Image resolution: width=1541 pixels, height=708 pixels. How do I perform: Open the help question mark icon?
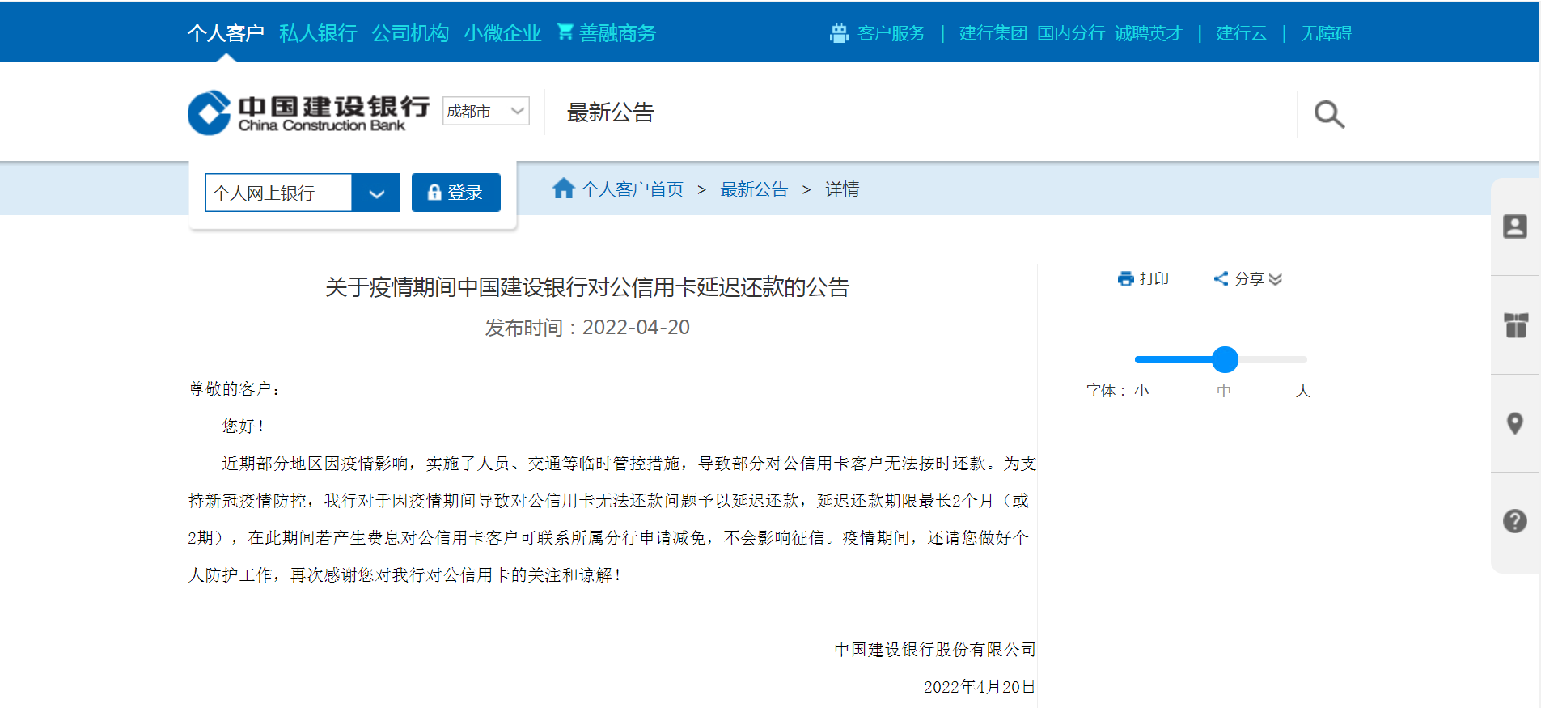tap(1514, 521)
